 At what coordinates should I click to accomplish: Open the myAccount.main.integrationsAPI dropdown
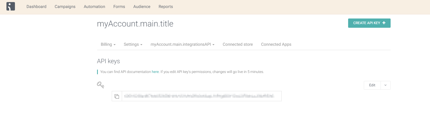pyautogui.click(x=182, y=44)
